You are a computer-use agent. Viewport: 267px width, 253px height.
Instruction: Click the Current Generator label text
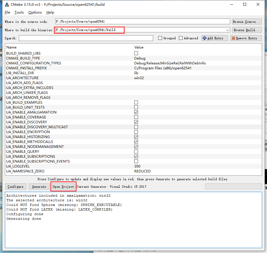click(111, 187)
